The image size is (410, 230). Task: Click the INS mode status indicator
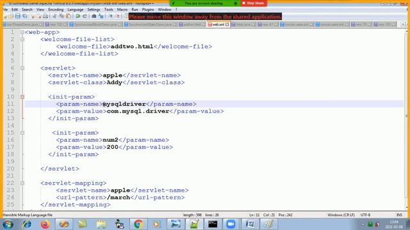399,215
